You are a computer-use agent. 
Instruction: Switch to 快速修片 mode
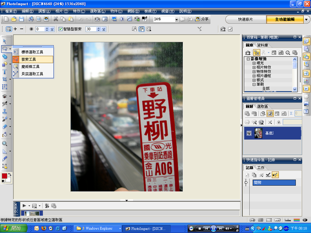(246, 20)
